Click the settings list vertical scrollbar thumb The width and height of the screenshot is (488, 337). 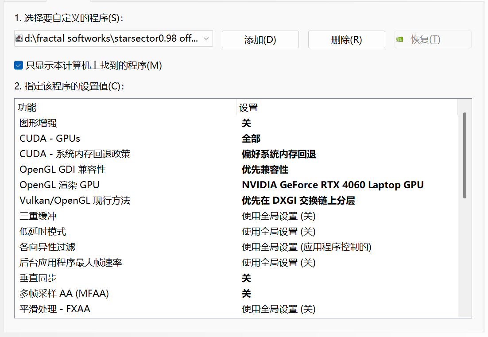click(x=465, y=155)
